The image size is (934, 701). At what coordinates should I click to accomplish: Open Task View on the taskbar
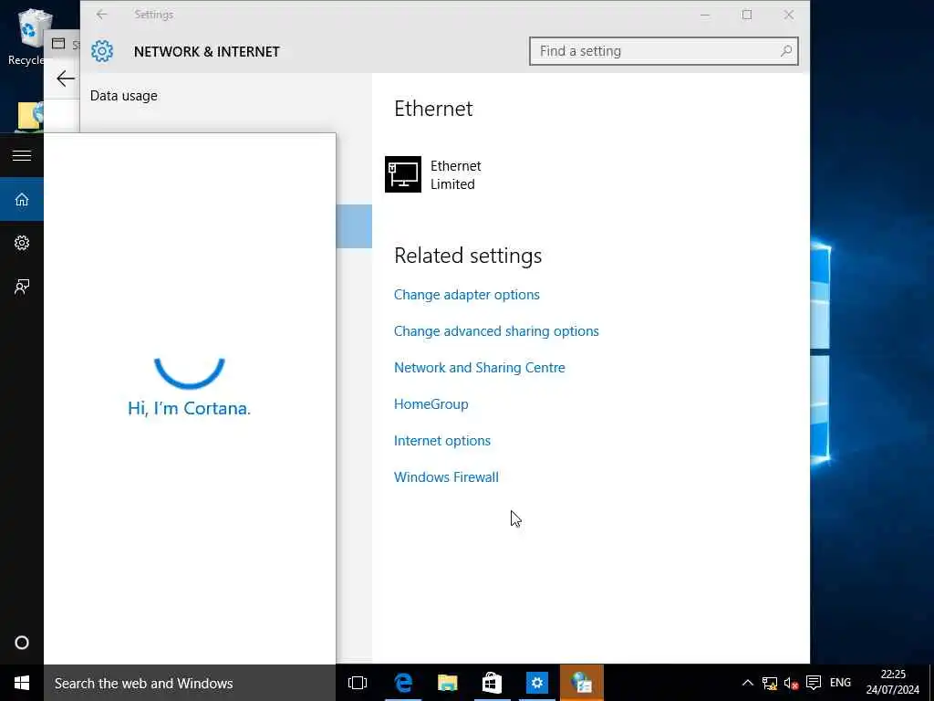click(x=358, y=683)
